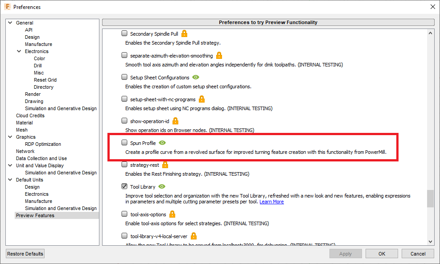This screenshot has width=440, height=264.
Task: Click the scrollbar up arrow
Action: point(431,33)
